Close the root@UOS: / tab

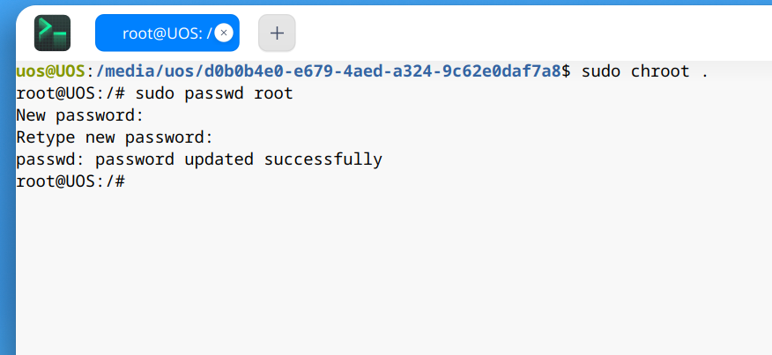[x=224, y=33]
